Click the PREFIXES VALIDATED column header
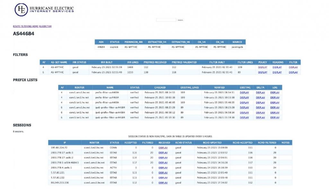Screen dimensions: 329x189 pos(184,62)
